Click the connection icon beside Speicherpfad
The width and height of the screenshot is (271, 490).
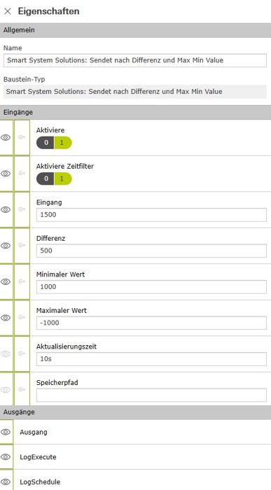(22, 390)
